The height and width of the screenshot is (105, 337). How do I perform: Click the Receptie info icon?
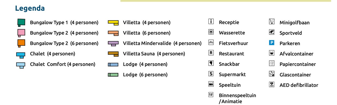[x=211, y=22]
